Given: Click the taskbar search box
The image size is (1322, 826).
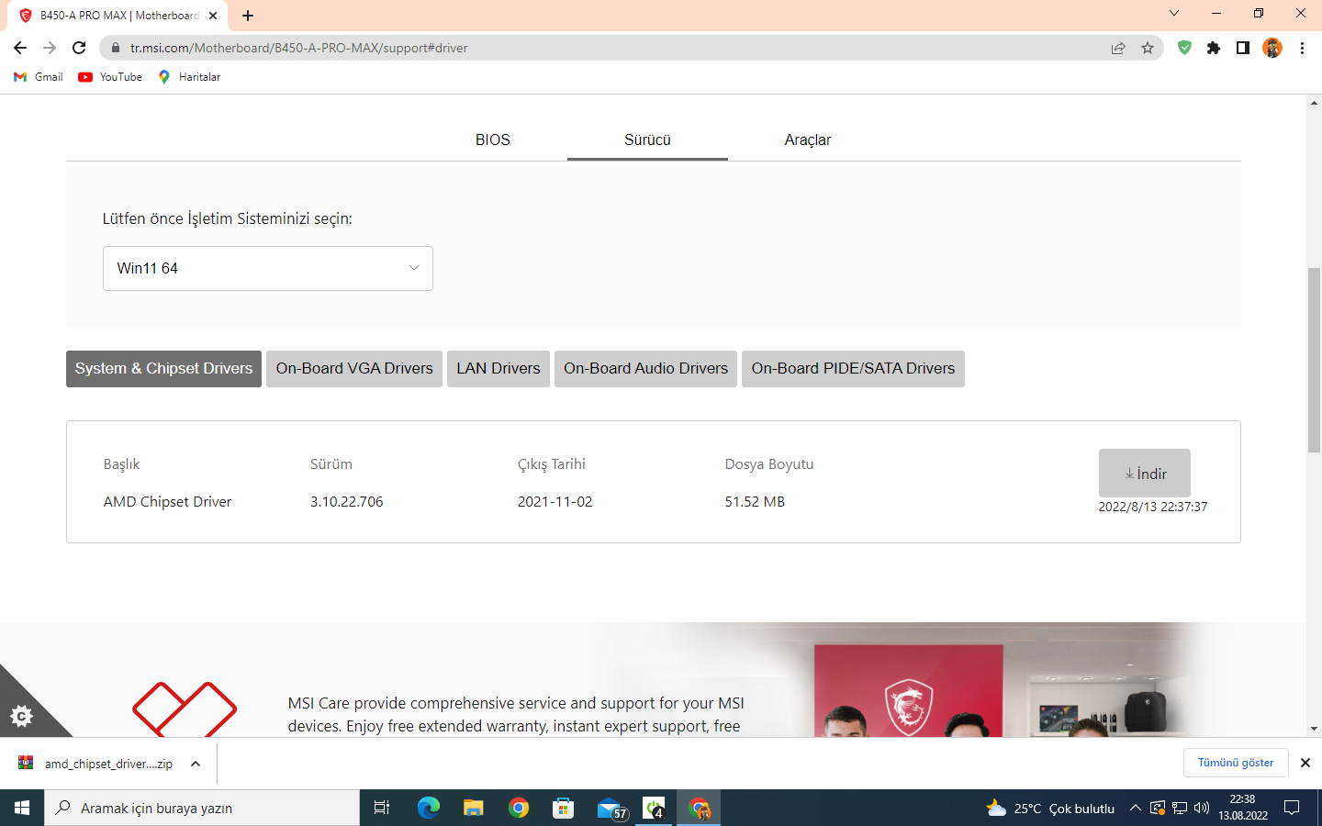Looking at the screenshot, I should [x=202, y=808].
